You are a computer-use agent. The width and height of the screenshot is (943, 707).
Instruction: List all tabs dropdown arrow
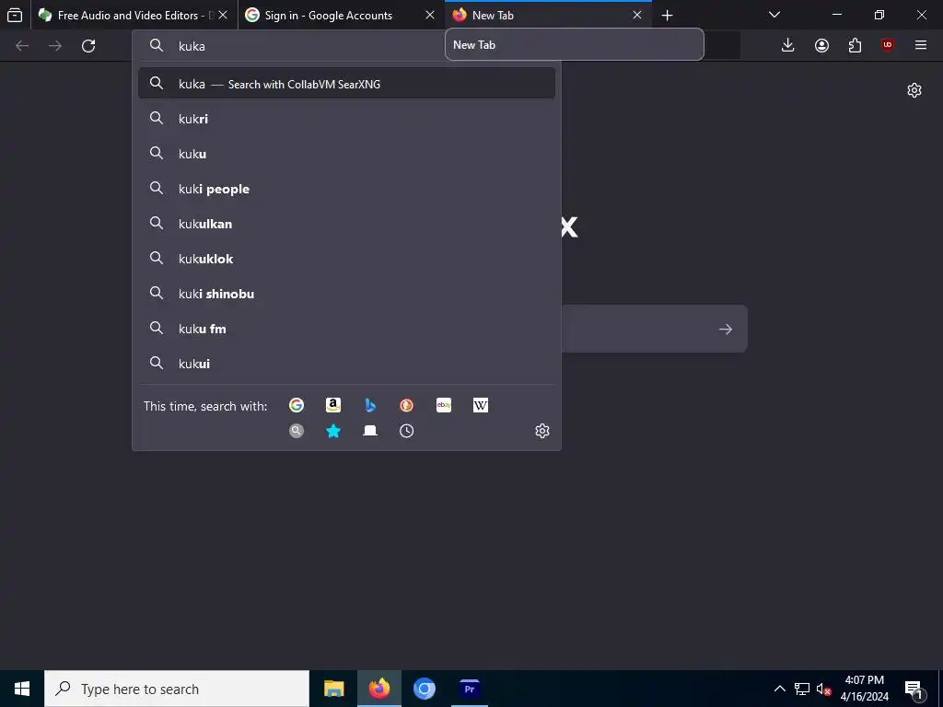tap(774, 15)
